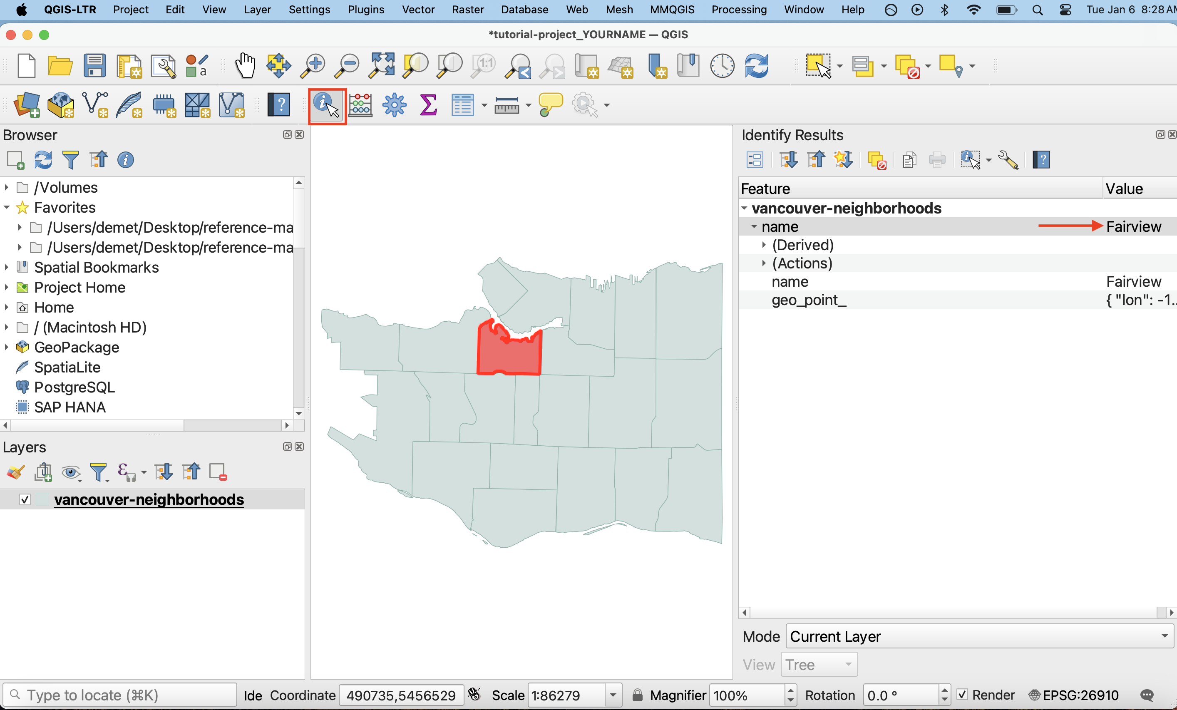Image resolution: width=1177 pixels, height=710 pixels.
Task: Open the Processing menu
Action: pyautogui.click(x=738, y=10)
